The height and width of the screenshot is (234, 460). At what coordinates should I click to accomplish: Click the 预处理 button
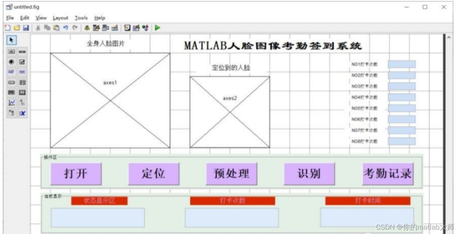pyautogui.click(x=231, y=174)
